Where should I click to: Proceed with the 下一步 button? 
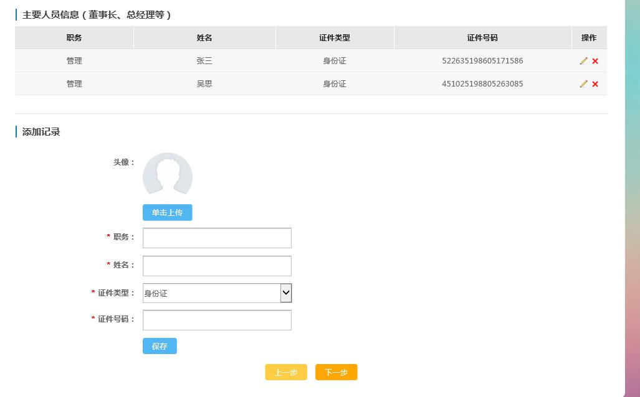[336, 372]
